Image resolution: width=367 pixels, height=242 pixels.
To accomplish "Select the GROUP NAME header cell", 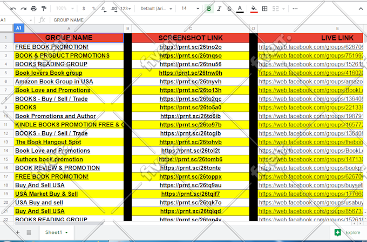I will 69,38.
